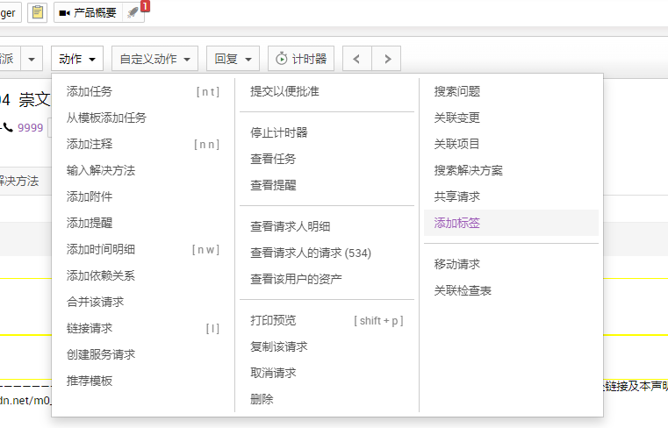Image resolution: width=668 pixels, height=428 pixels.
Task: Click 停止计时器 menu entry
Action: pos(278,132)
